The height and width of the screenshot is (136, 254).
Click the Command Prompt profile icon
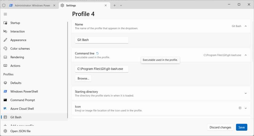5,100
